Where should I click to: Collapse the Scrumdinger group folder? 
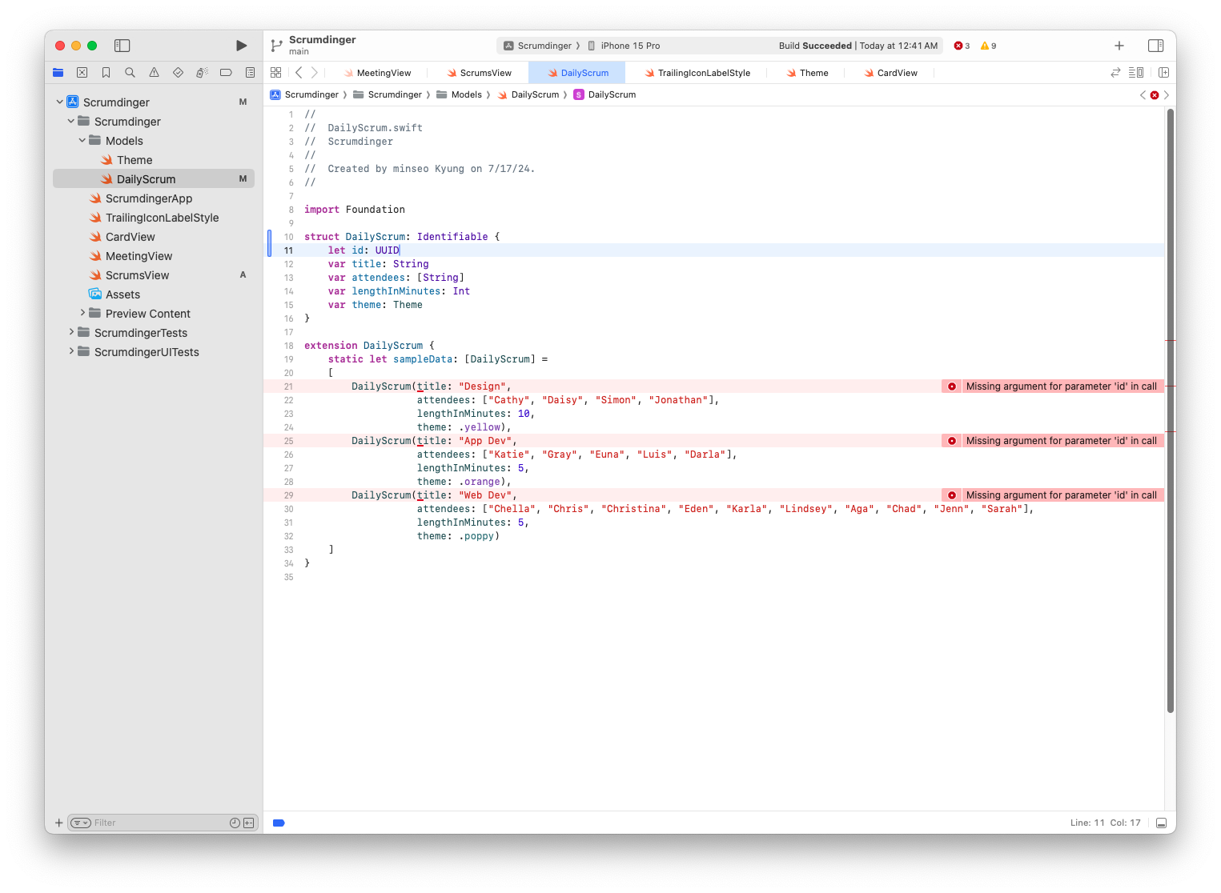(x=70, y=121)
